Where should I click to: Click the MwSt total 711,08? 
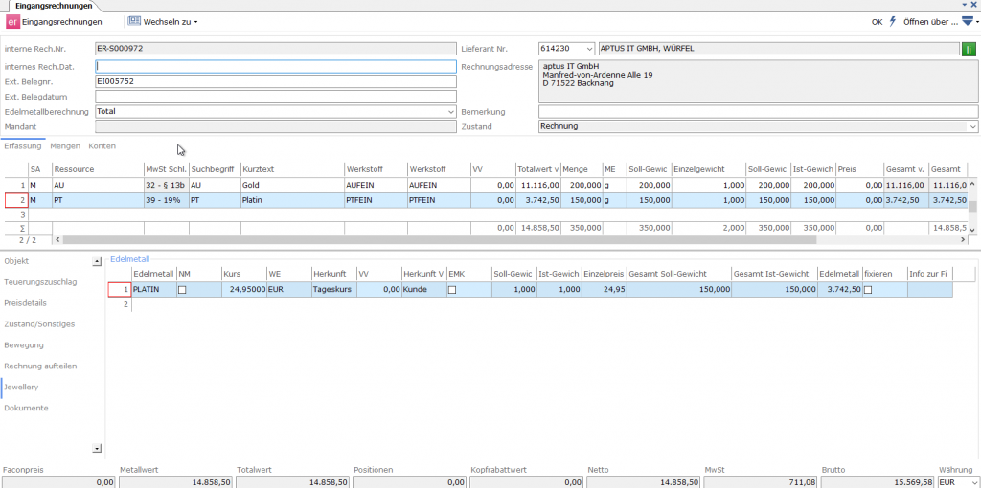pyautogui.click(x=761, y=482)
